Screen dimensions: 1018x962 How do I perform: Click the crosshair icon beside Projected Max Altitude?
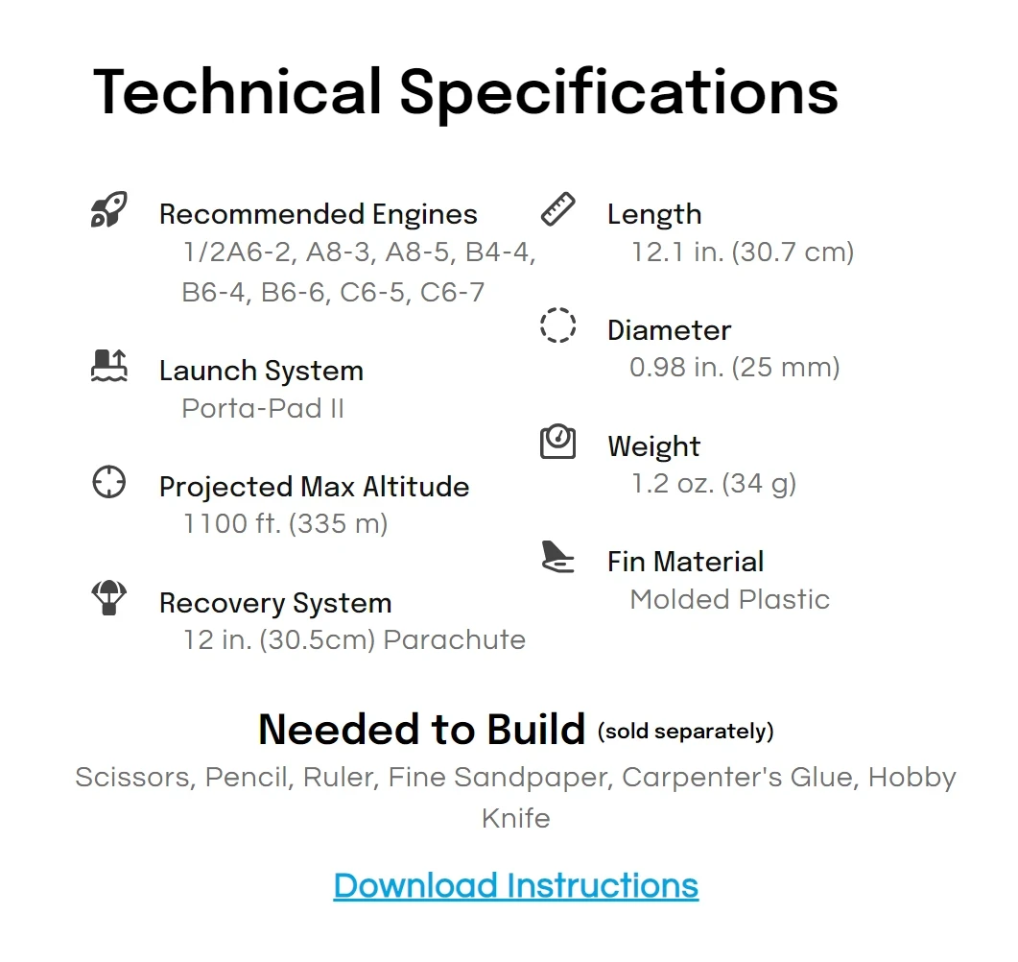pos(109,482)
